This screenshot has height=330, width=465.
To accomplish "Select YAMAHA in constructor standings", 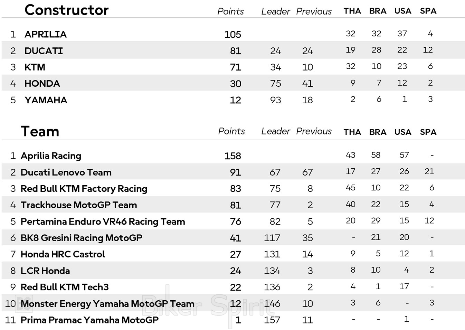I will point(46,100).
